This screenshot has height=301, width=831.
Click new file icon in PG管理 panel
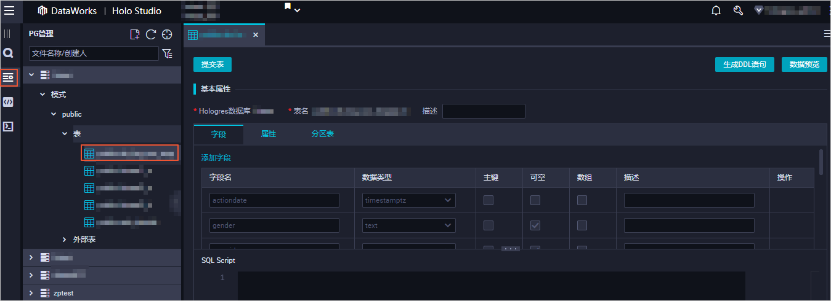pos(135,34)
